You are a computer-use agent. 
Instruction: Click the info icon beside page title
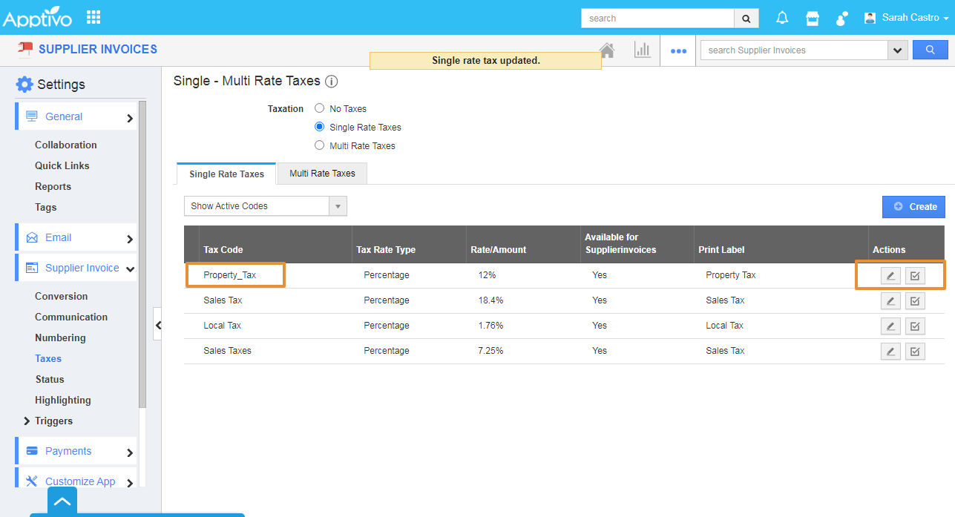pyautogui.click(x=332, y=82)
